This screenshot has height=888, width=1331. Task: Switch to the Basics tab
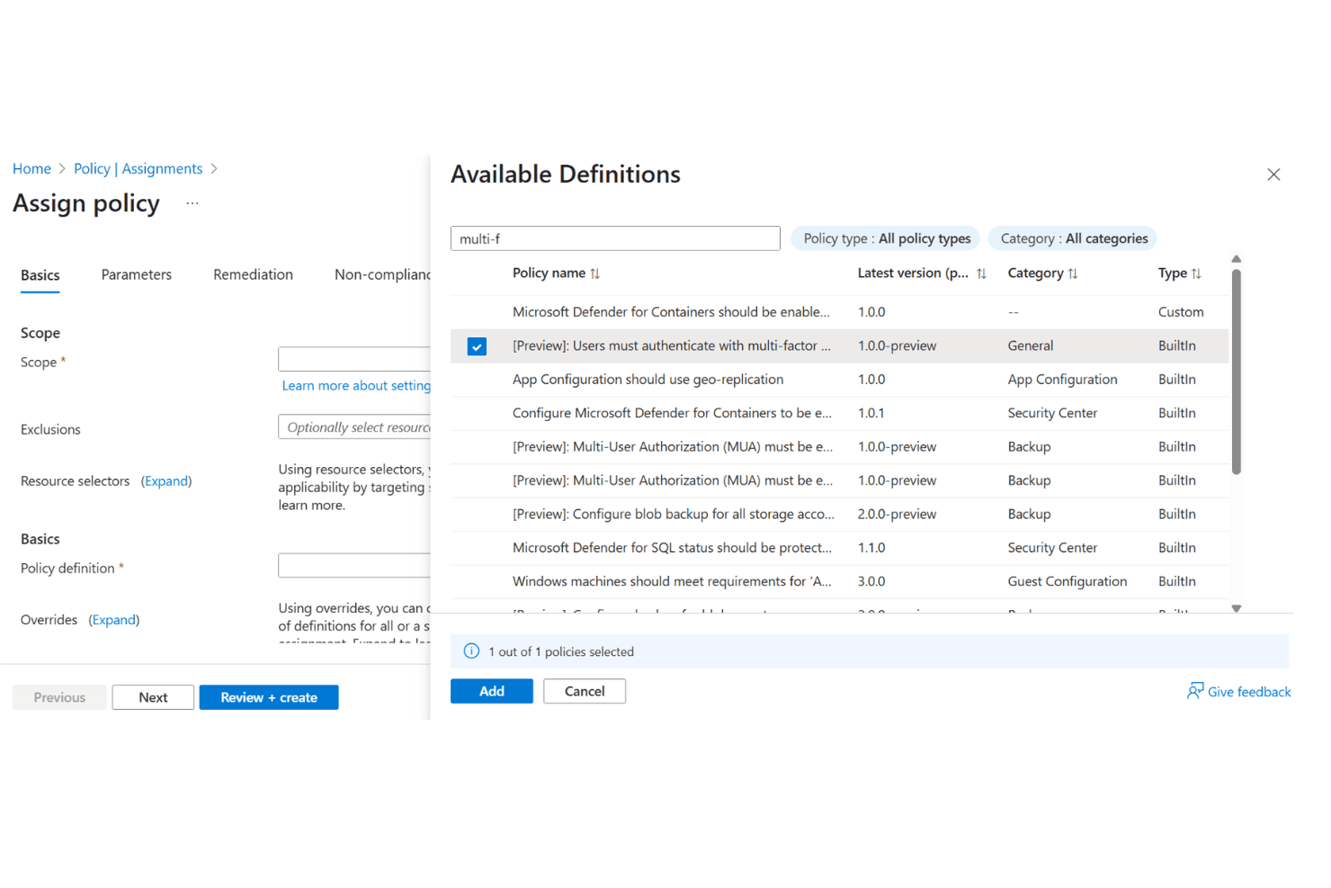[40, 275]
